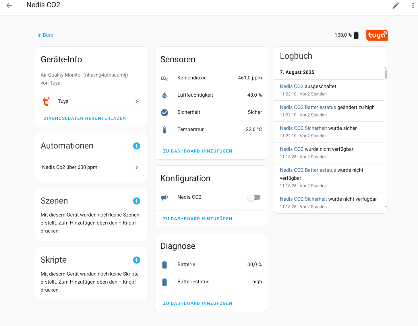Click the Tuya integration icon in Geräte-Info
Image resolution: width=418 pixels, height=326 pixels.
tap(47, 101)
